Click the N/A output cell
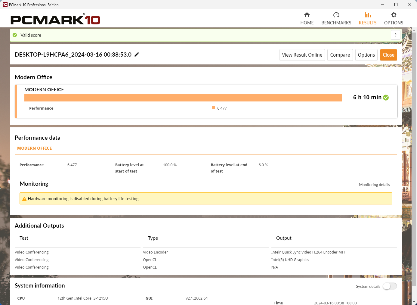The height and width of the screenshot is (305, 417). point(274,267)
